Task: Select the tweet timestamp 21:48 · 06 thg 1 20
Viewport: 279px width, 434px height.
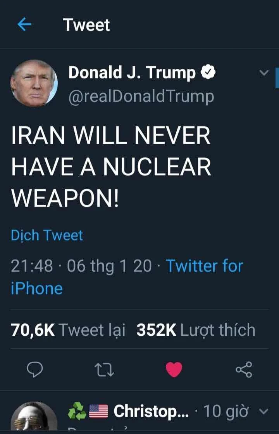Action: [x=81, y=266]
